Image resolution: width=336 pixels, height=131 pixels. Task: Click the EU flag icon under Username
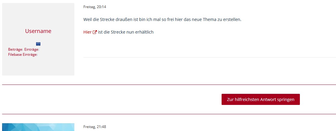(x=38, y=44)
